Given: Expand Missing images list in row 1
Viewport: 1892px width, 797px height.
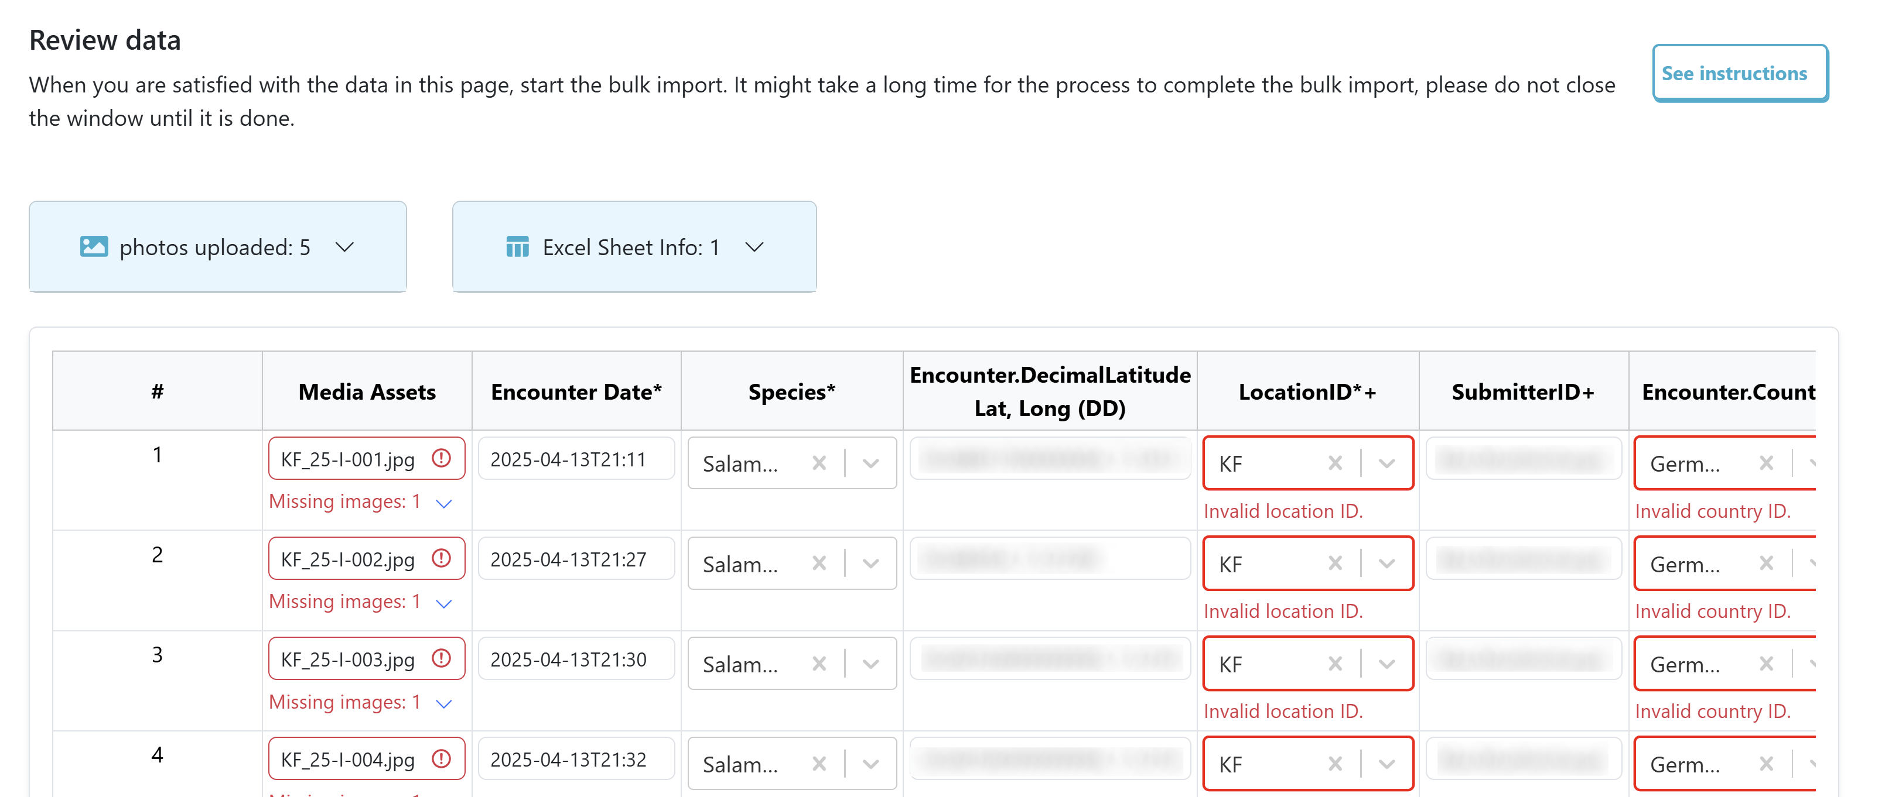Looking at the screenshot, I should 443,503.
